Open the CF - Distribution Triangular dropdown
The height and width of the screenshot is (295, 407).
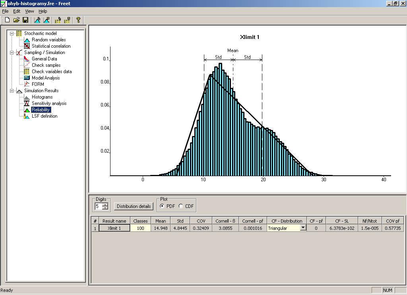303,228
